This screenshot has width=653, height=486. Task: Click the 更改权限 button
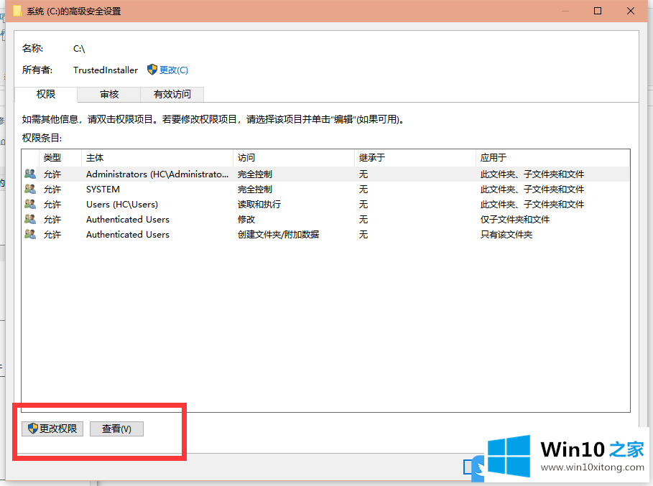[x=52, y=429]
